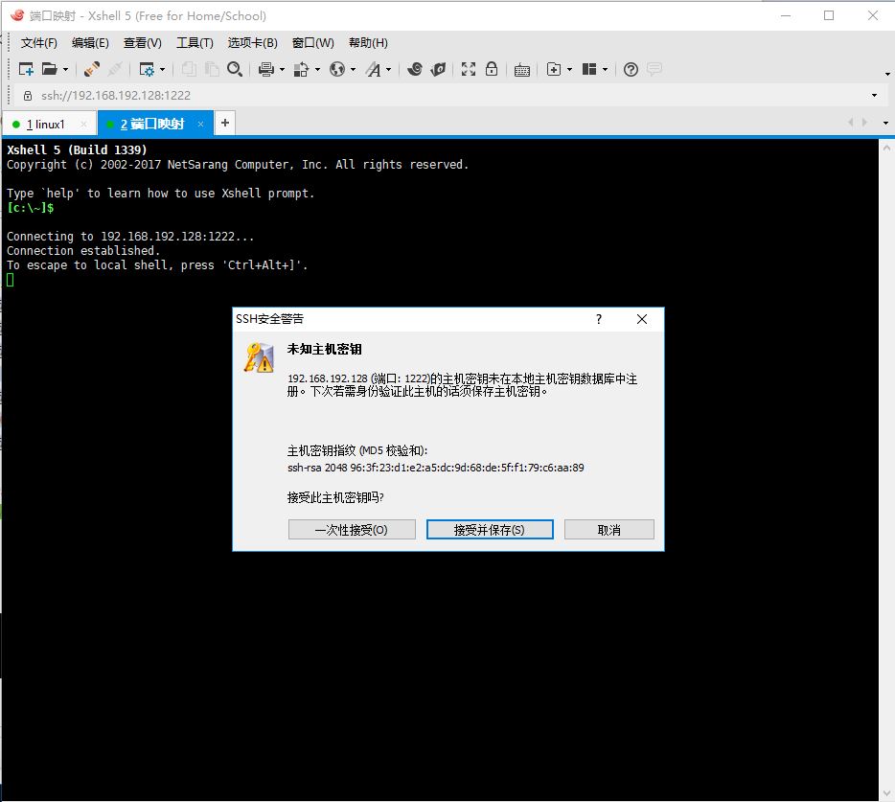Click the New tab plus-page icon

click(554, 69)
